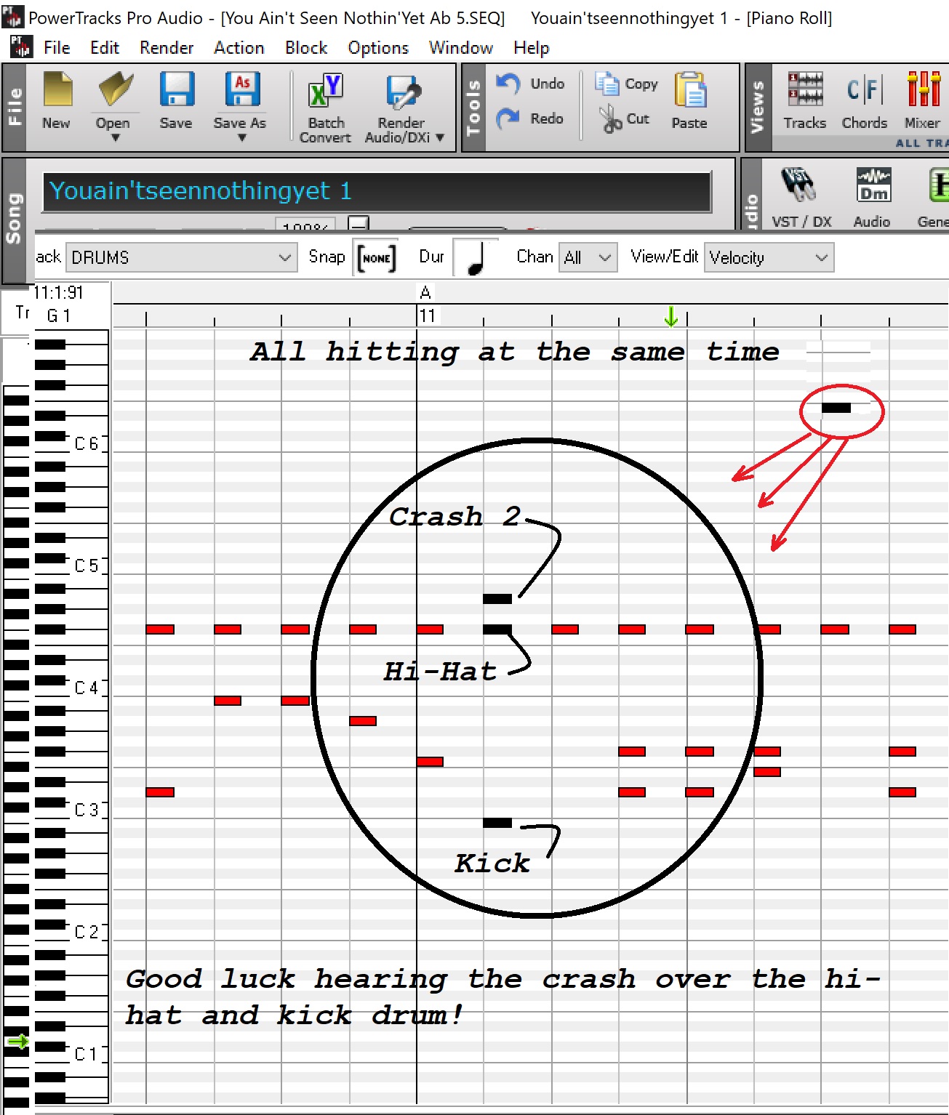
Task: Click the New file icon
Action: tap(57, 91)
